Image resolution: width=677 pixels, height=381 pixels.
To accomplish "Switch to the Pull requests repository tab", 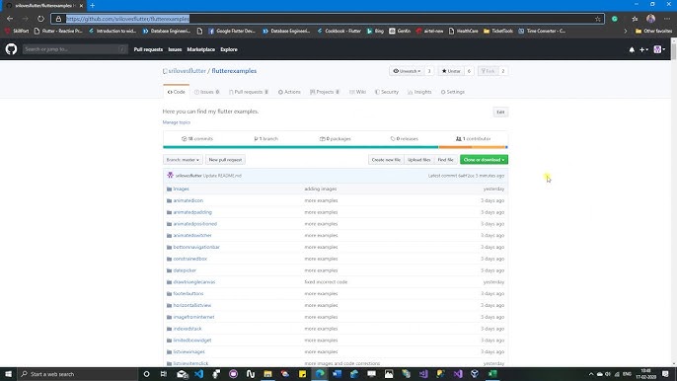I will (249, 92).
